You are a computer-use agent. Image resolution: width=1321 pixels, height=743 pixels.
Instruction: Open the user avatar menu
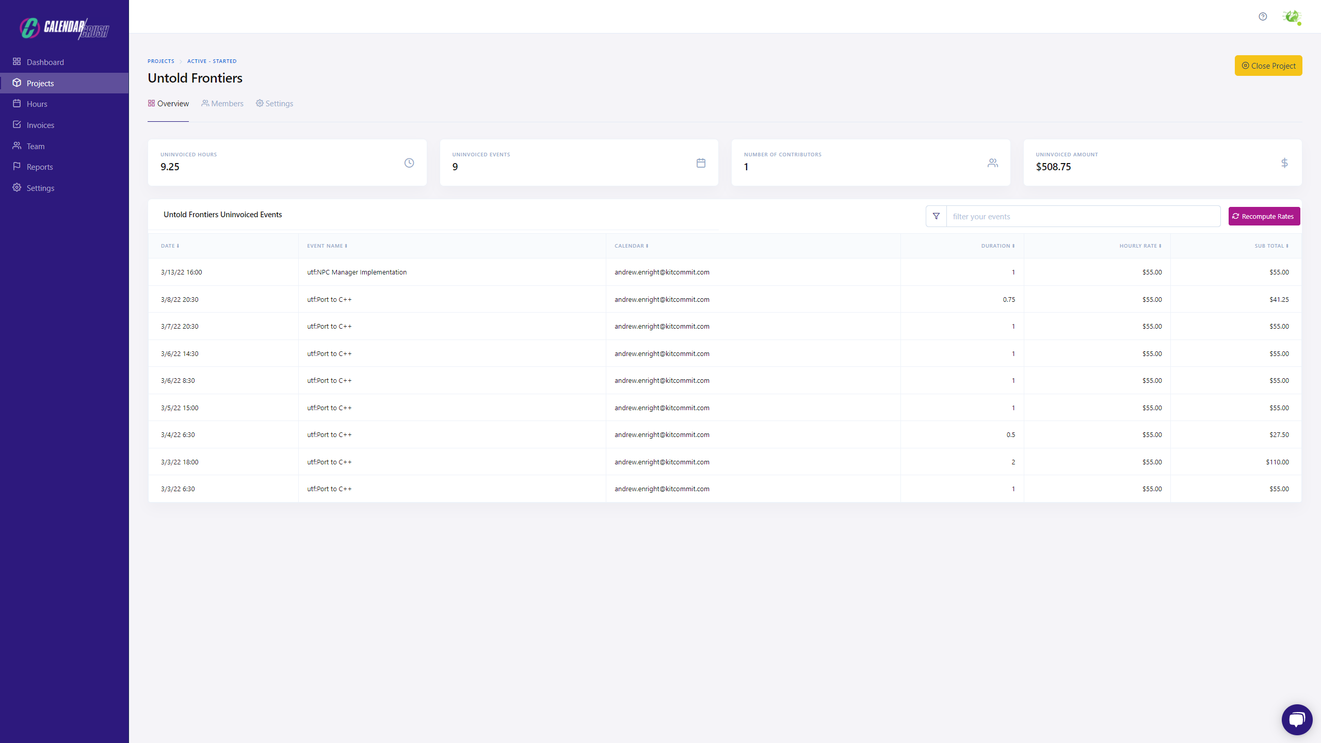[1292, 17]
